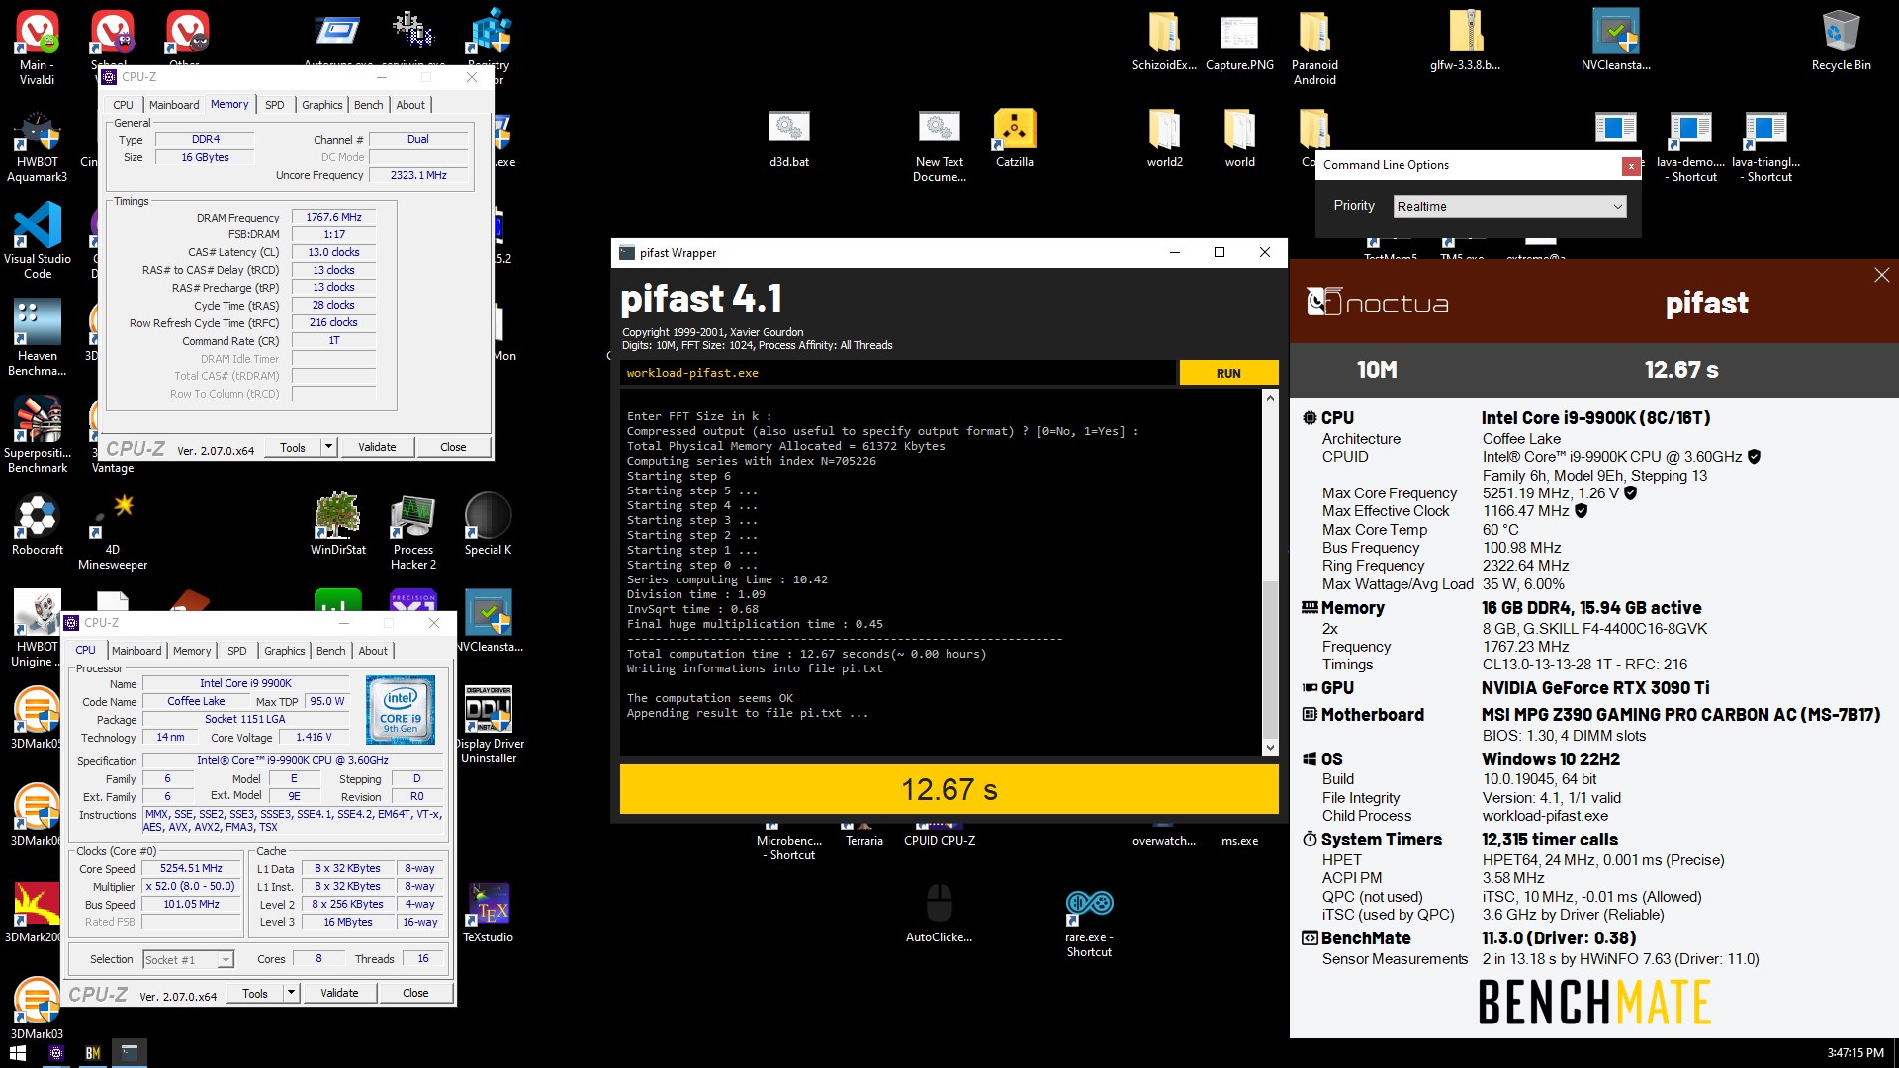Click the yellow 12.67 s result bar
1899x1068 pixels.
pos(949,789)
